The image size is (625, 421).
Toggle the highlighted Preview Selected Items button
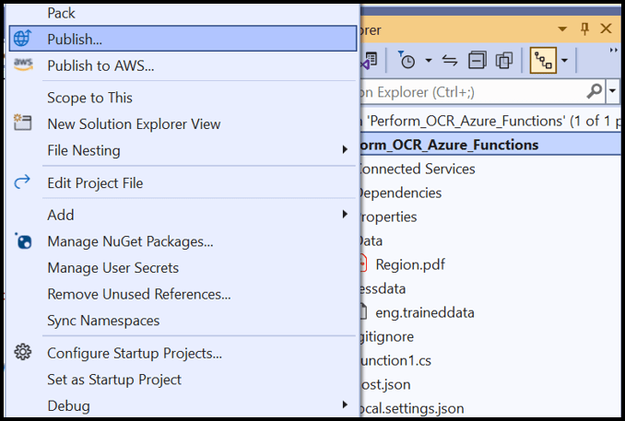[543, 61]
